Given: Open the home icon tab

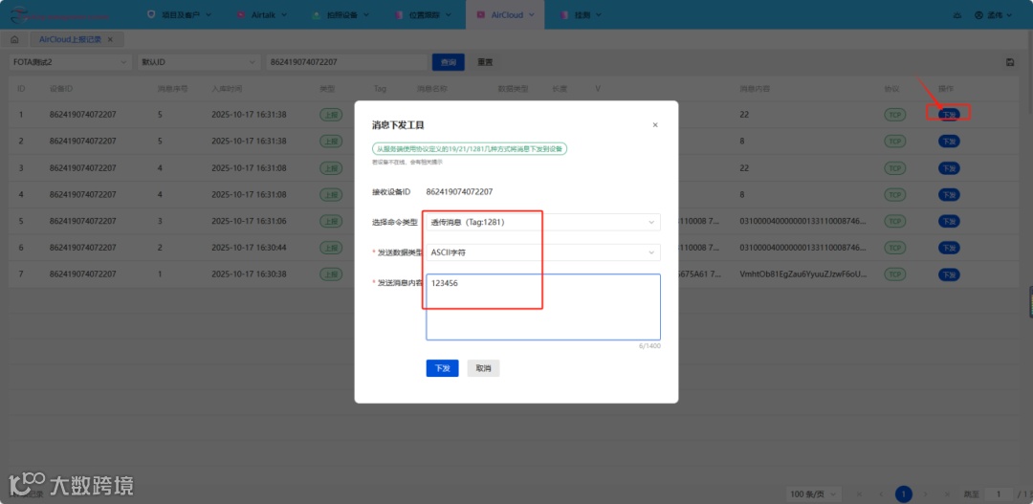Looking at the screenshot, I should pyautogui.click(x=14, y=39).
